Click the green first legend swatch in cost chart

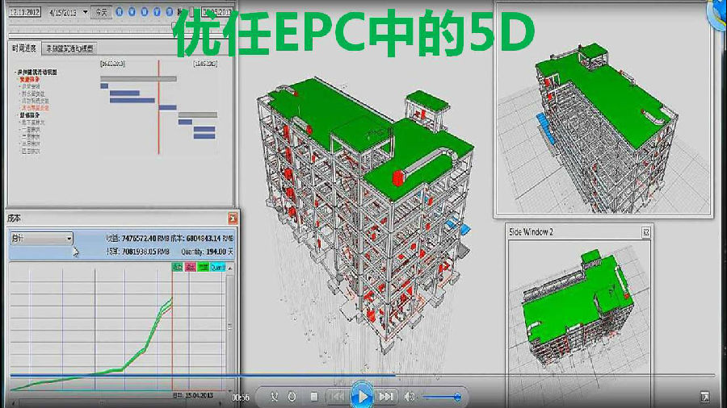(177, 267)
